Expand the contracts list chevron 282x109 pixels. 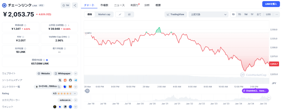point(75,87)
